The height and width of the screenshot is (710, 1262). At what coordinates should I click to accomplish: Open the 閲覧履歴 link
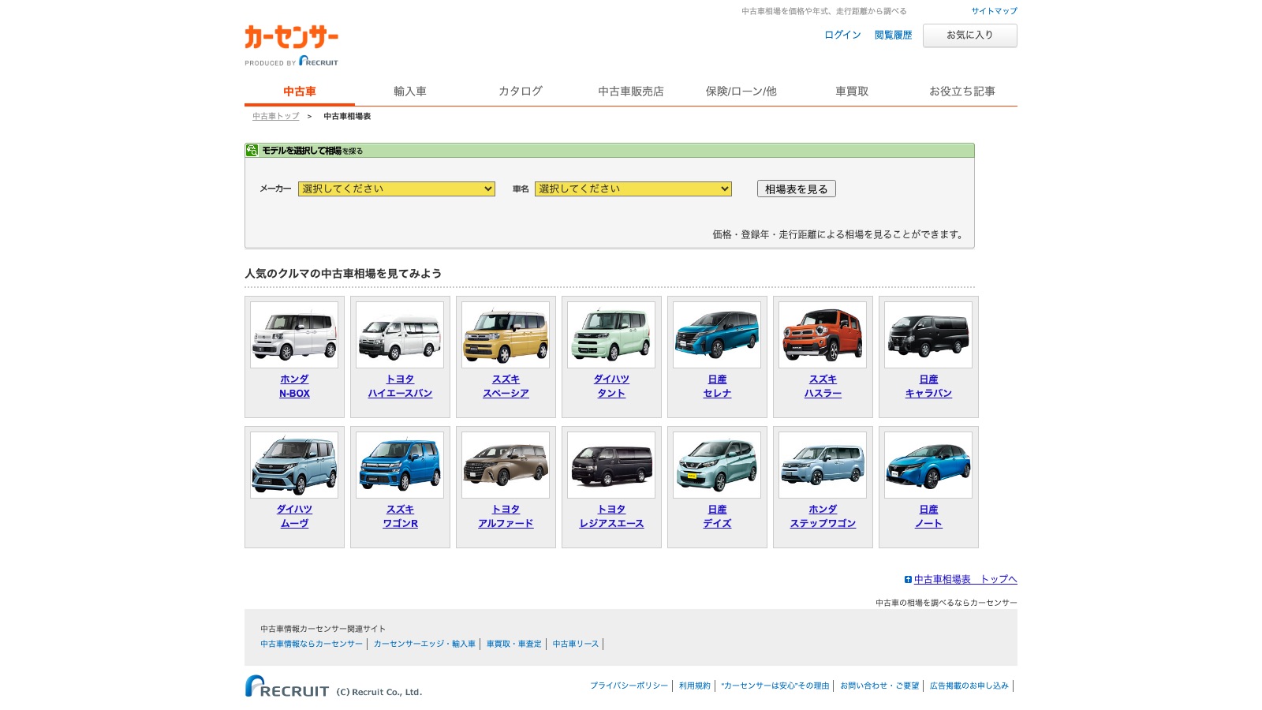tap(893, 35)
